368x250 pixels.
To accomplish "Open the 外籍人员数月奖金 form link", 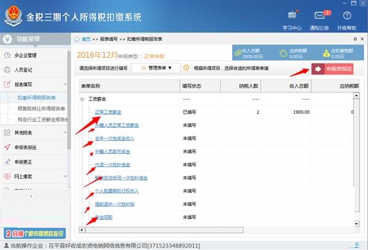I will [x=112, y=151].
